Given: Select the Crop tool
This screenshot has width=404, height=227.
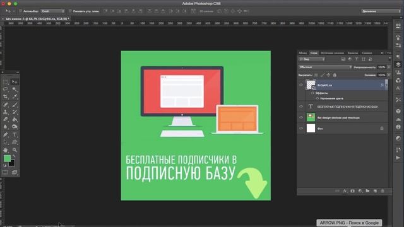Looking at the screenshot, I should [x=6, y=96].
